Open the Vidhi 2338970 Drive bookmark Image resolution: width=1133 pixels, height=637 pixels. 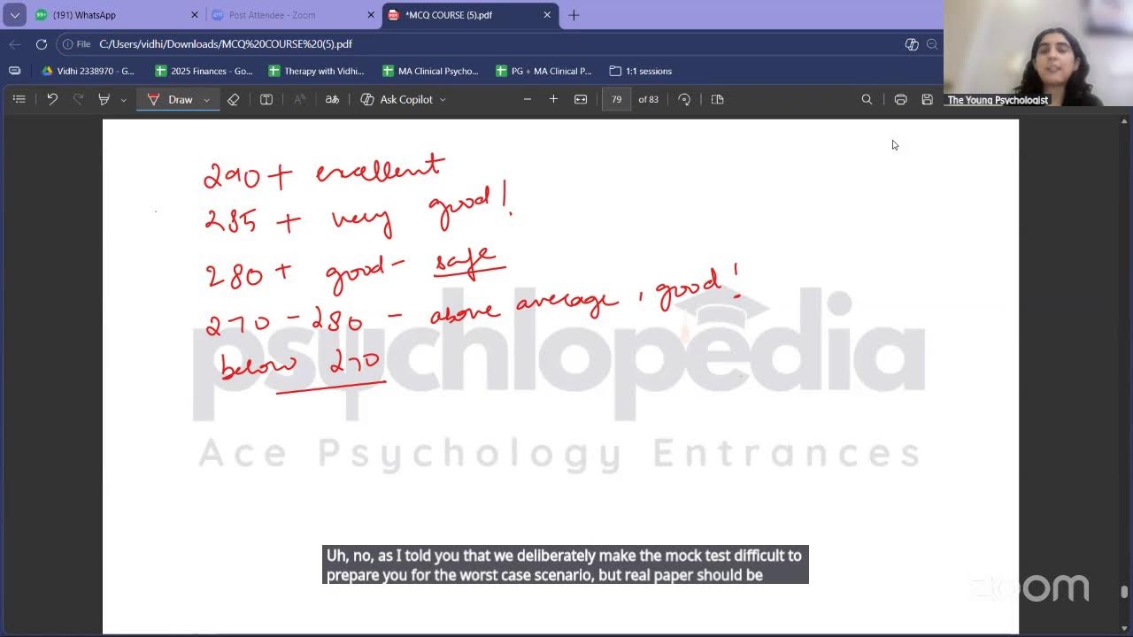click(89, 71)
